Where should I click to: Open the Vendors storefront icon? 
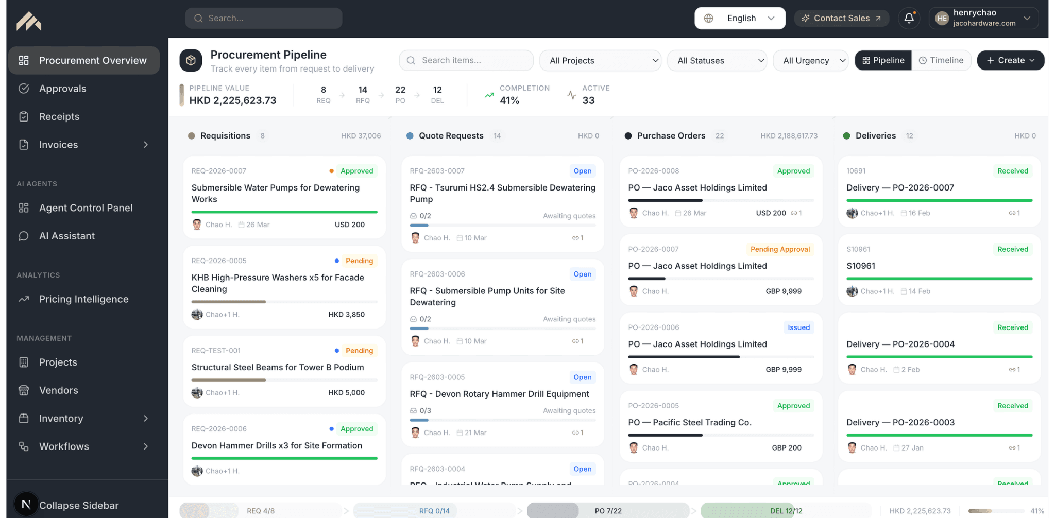click(x=24, y=390)
